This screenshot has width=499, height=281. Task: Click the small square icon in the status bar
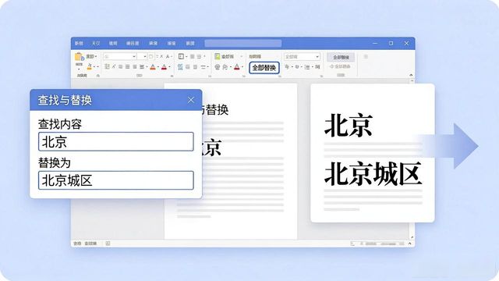[x=108, y=244]
